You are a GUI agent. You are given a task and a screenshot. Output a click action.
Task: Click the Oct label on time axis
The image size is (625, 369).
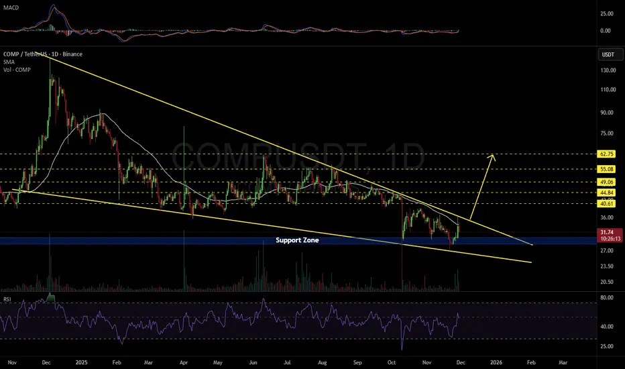tap(392, 362)
